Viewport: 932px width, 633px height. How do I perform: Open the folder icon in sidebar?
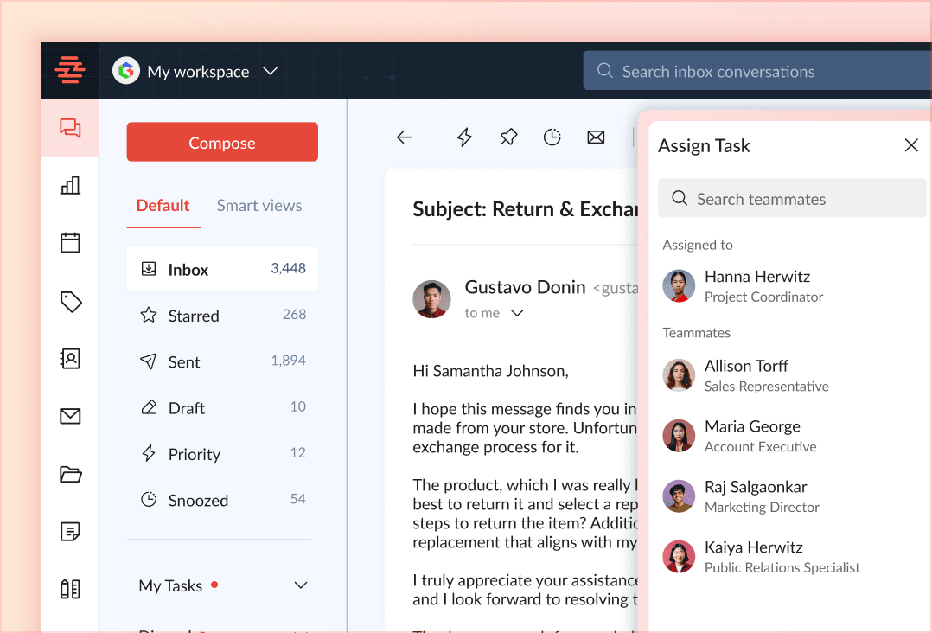(71, 474)
